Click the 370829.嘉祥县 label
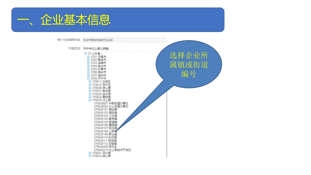 pyautogui.click(x=101, y=97)
